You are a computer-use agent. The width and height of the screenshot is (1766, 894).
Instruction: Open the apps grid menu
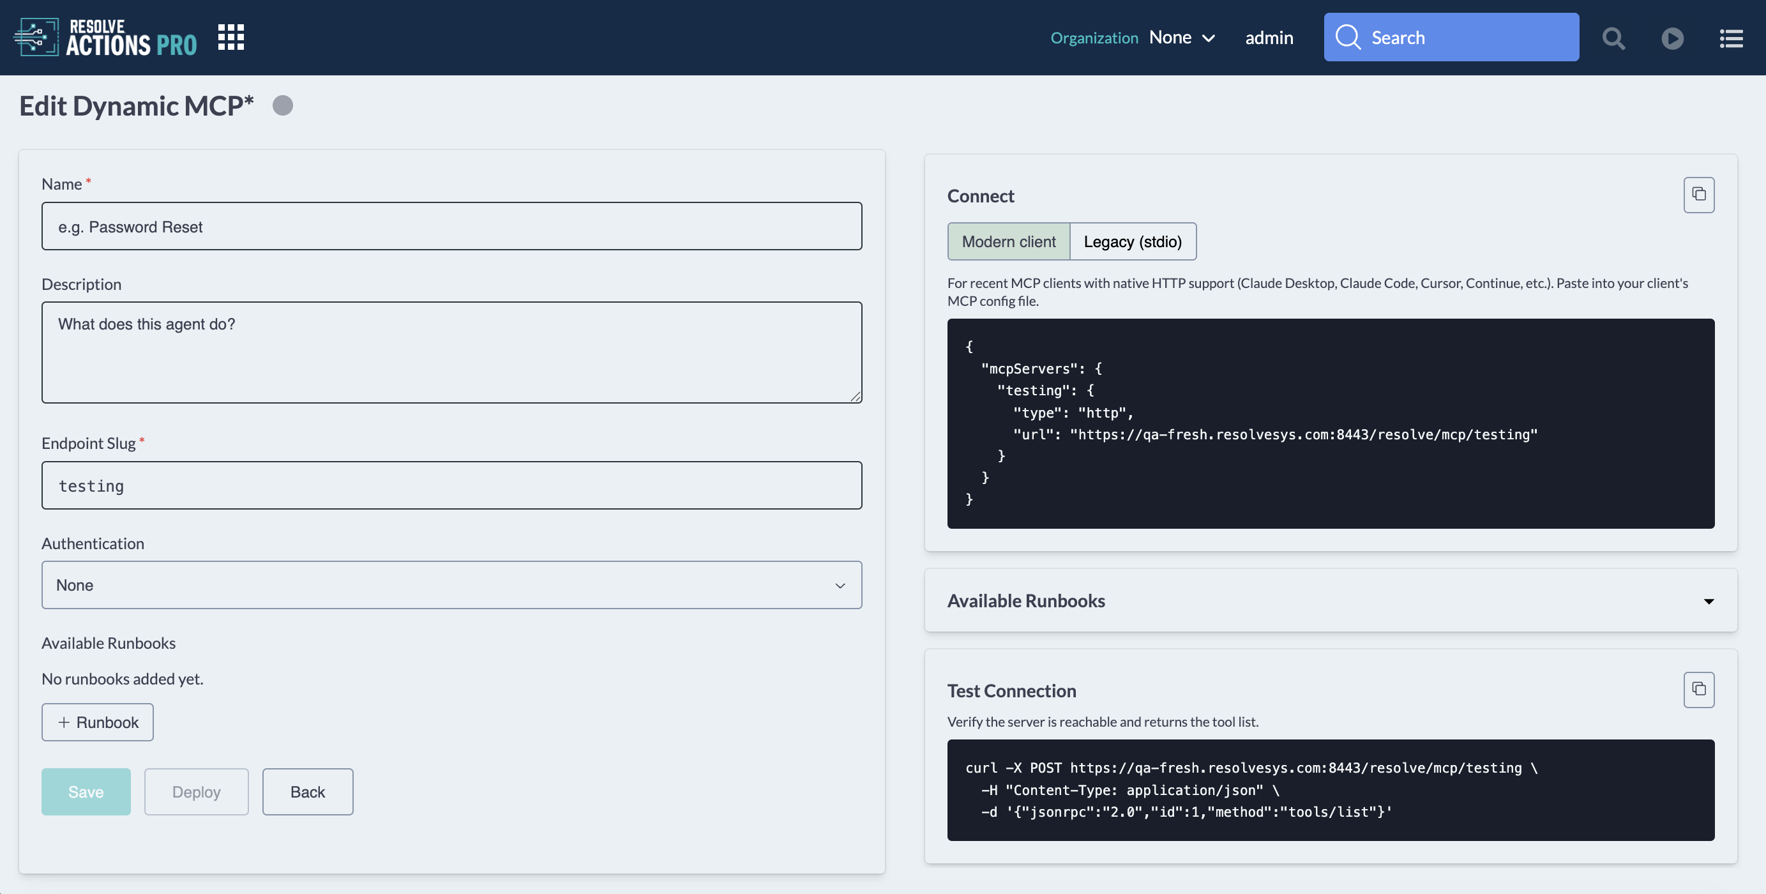(x=231, y=37)
